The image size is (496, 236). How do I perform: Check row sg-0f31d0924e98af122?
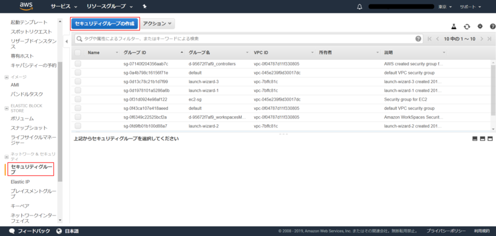click(x=78, y=99)
